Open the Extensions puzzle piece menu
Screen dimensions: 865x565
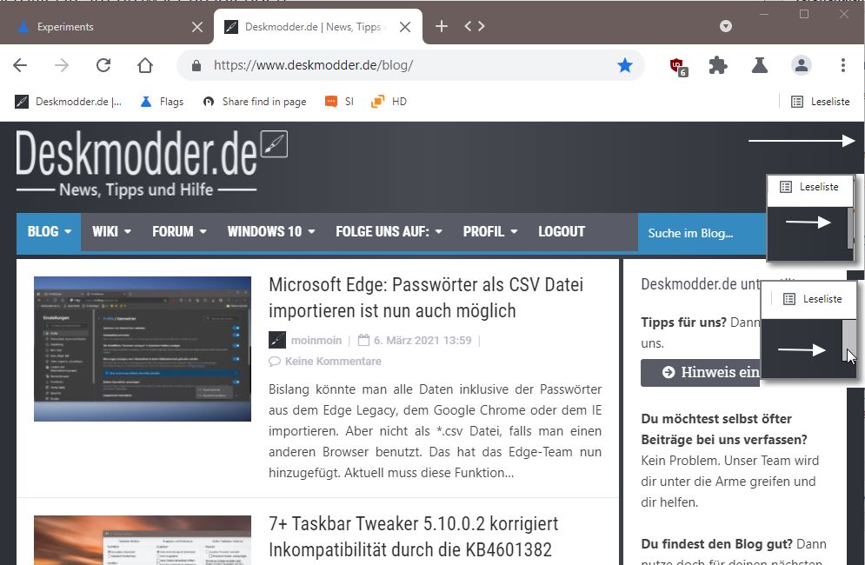point(718,65)
